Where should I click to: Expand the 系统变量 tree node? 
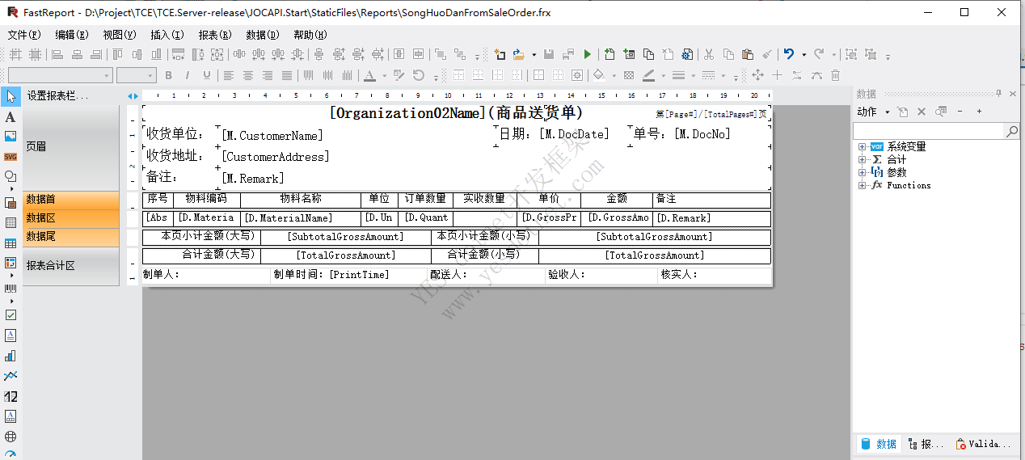tap(863, 146)
